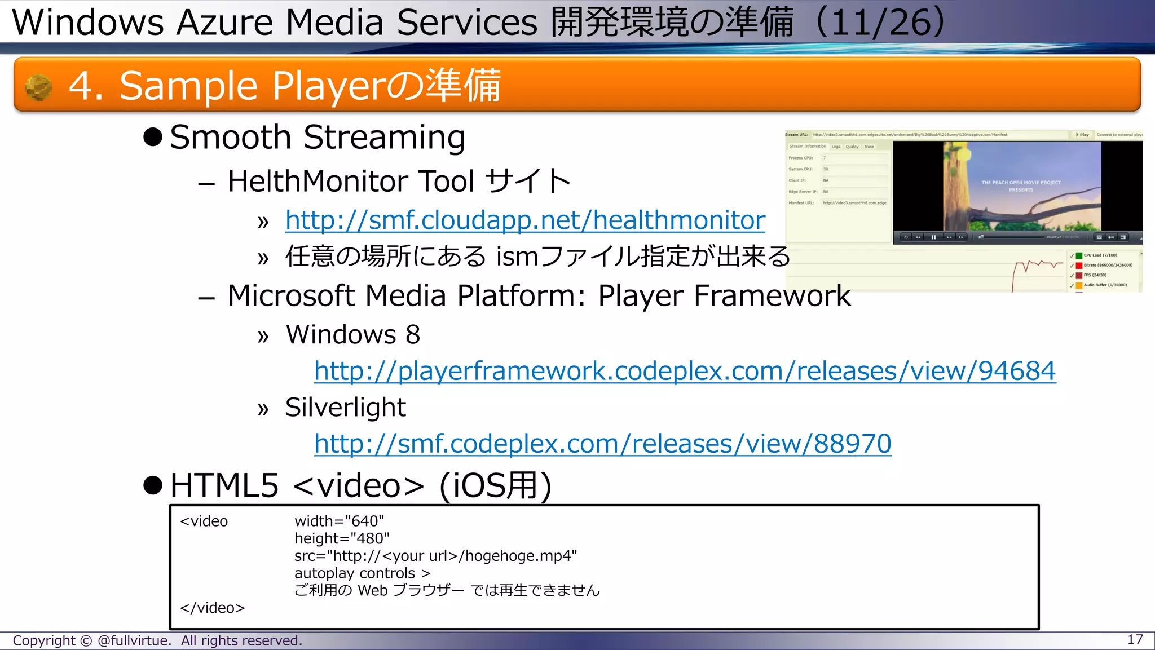Click the '</video>' closing tag text
The image size is (1155, 650).
coord(213,608)
